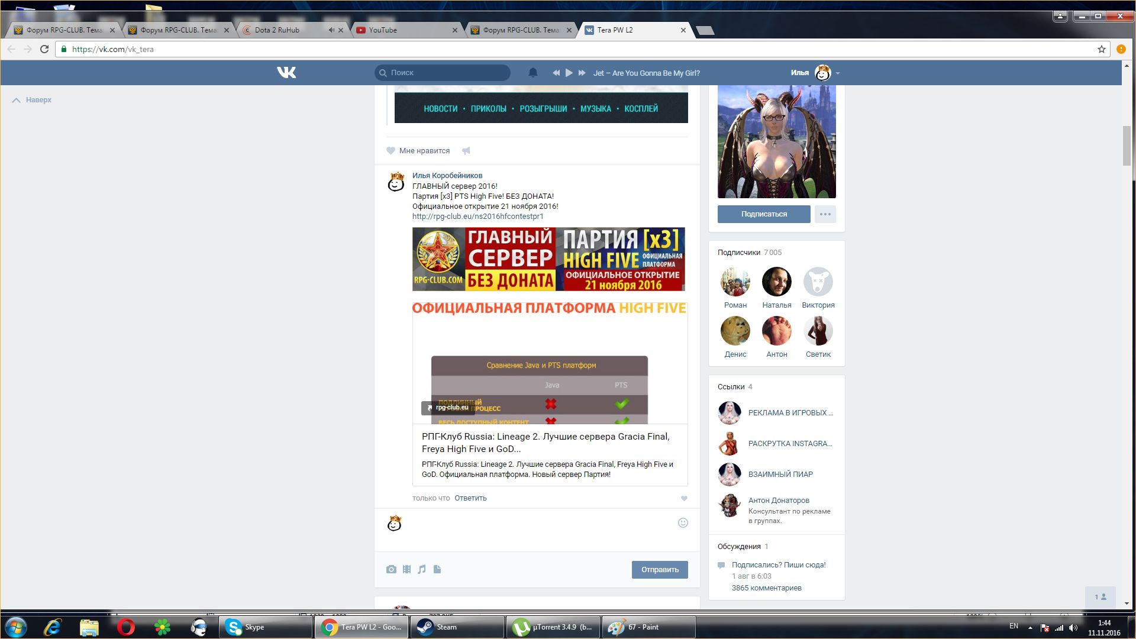The width and height of the screenshot is (1136, 639).
Task: Bookmark page with star icon
Action: (1101, 49)
